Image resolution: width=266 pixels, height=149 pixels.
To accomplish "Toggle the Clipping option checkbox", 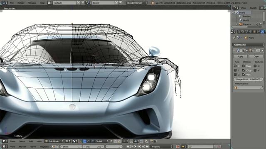I will 244,70.
